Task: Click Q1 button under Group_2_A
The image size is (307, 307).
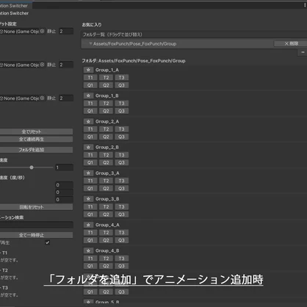Action: click(x=90, y=137)
